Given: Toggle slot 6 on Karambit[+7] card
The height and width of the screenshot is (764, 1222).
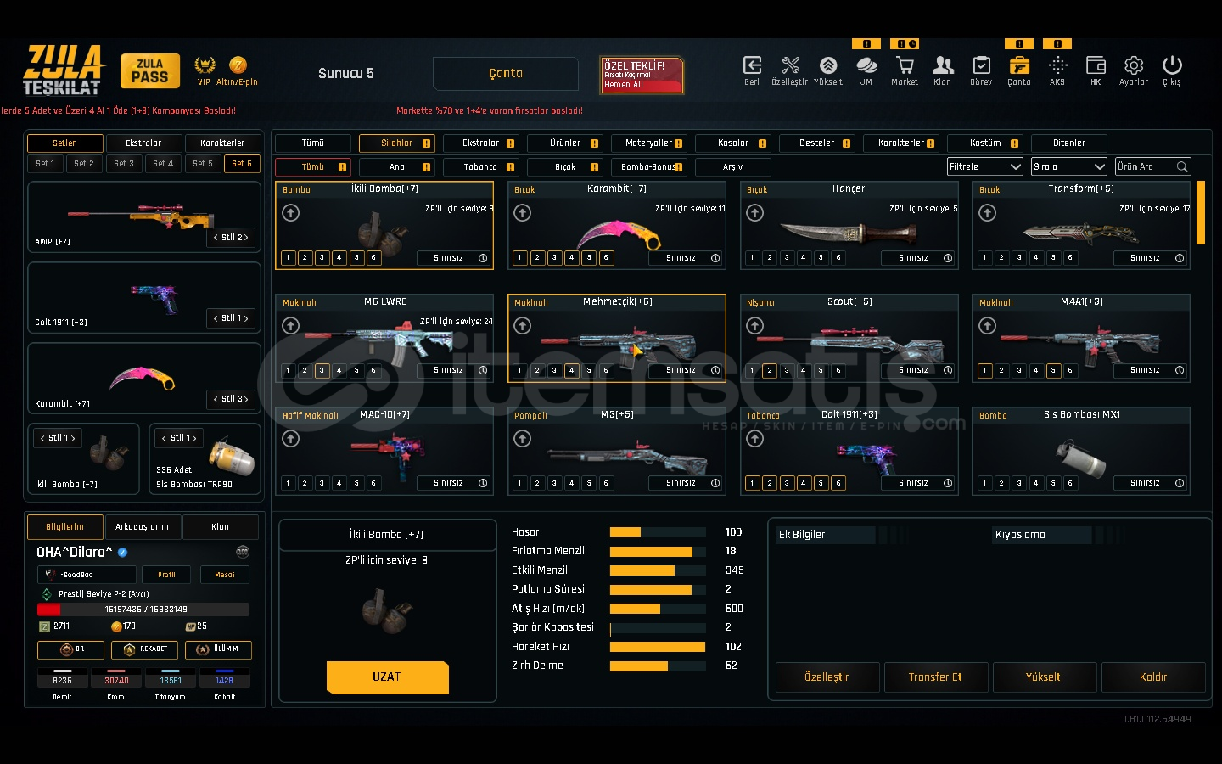Looking at the screenshot, I should 606,258.
